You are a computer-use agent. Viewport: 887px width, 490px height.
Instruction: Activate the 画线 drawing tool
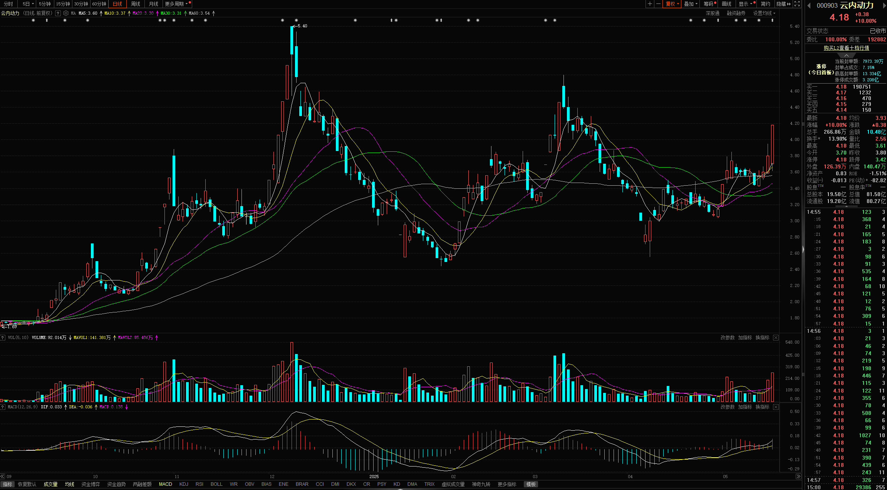click(727, 4)
